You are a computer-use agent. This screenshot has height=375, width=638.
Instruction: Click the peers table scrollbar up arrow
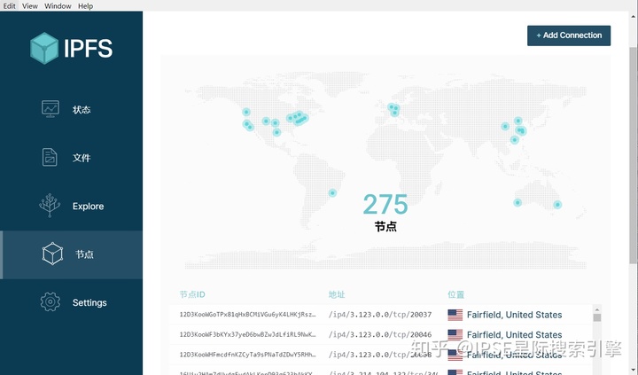pyautogui.click(x=597, y=309)
